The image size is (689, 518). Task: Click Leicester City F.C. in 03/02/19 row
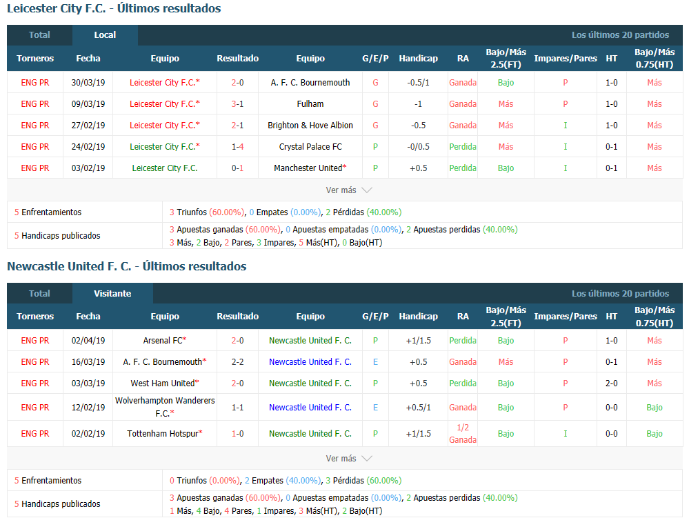coord(165,168)
